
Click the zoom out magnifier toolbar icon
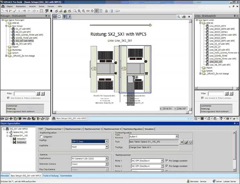pyautogui.click(x=84, y=11)
